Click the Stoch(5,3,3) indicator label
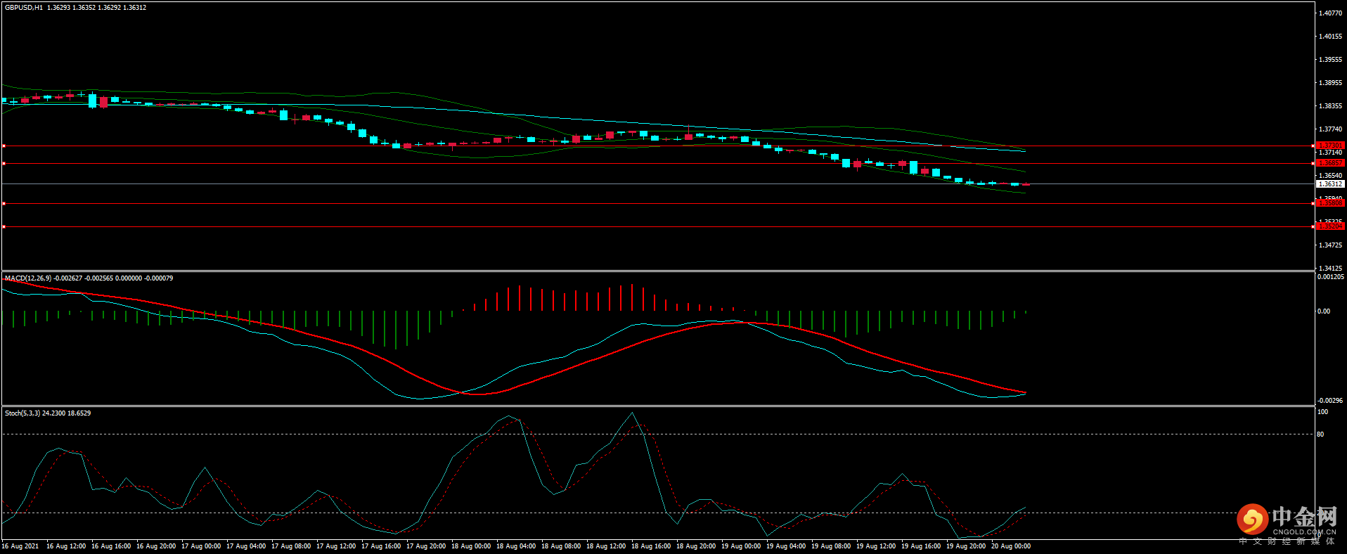Image resolution: width=1347 pixels, height=554 pixels. (22, 413)
